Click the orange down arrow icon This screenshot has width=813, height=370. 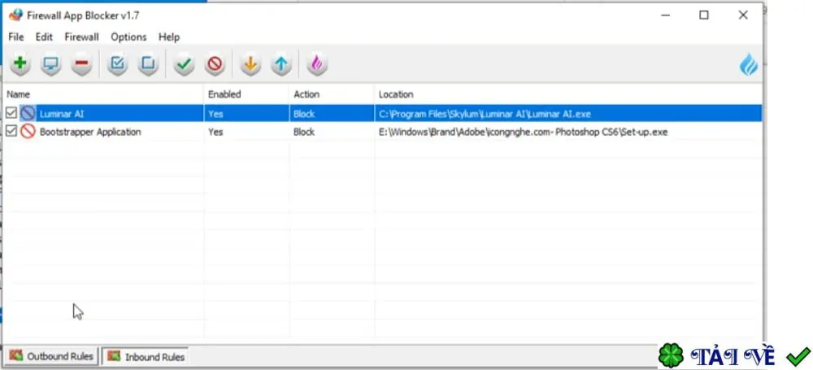click(250, 64)
